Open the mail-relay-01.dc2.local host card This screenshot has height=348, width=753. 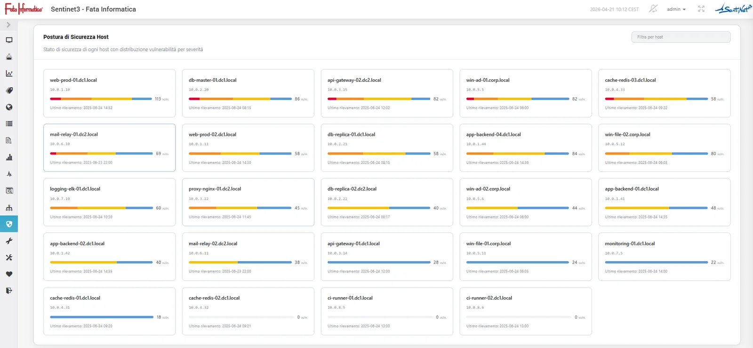click(x=109, y=147)
